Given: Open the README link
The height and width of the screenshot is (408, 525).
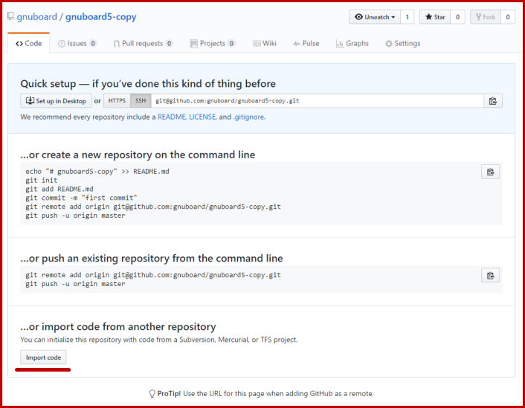Looking at the screenshot, I should point(171,117).
